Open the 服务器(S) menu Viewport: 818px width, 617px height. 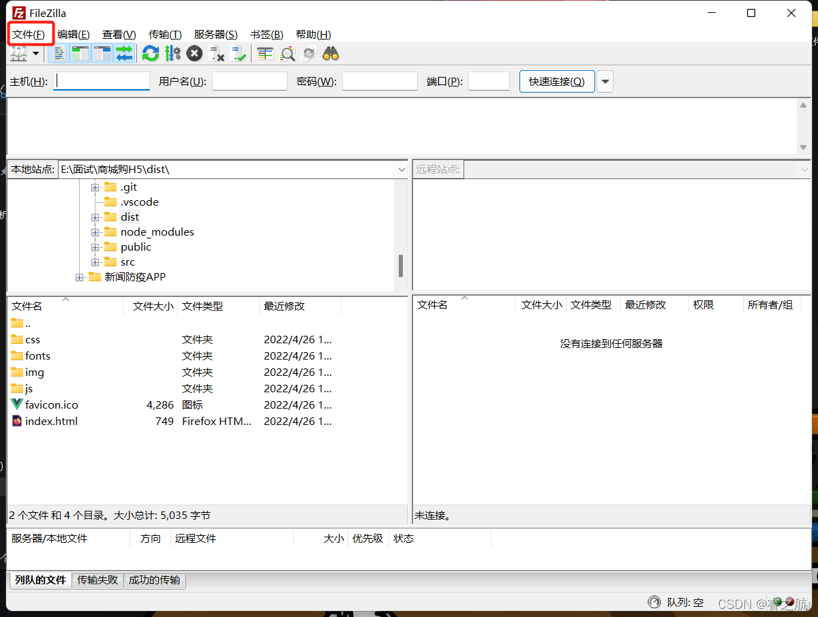pyautogui.click(x=215, y=34)
